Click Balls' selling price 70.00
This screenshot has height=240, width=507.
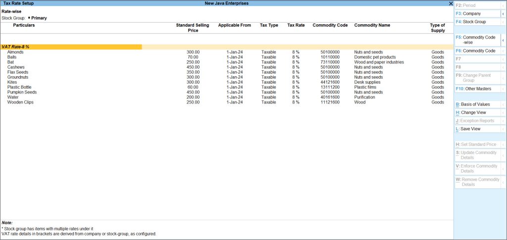193,57
